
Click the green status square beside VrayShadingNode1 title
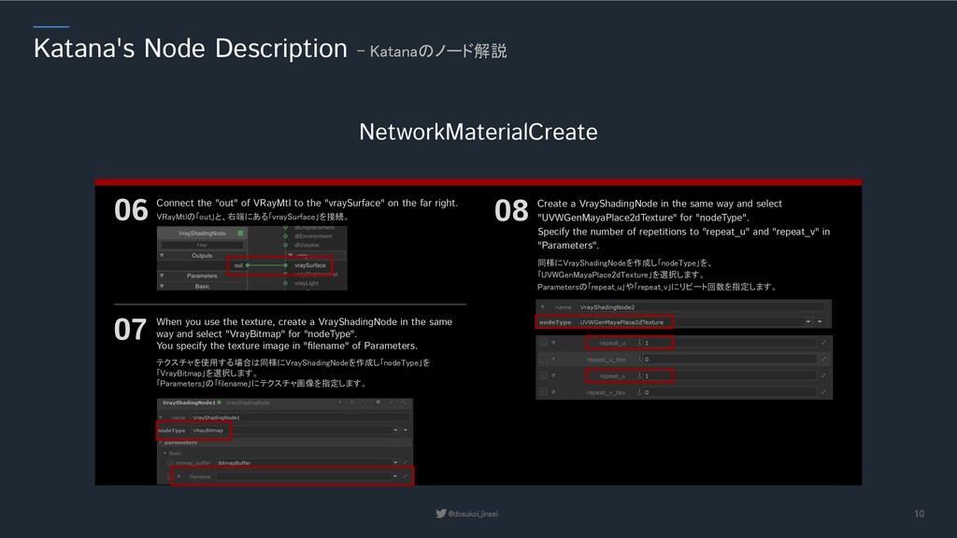(x=219, y=403)
